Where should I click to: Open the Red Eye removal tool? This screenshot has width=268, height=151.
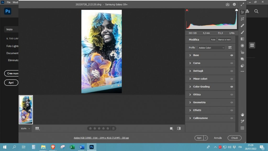pos(242,52)
